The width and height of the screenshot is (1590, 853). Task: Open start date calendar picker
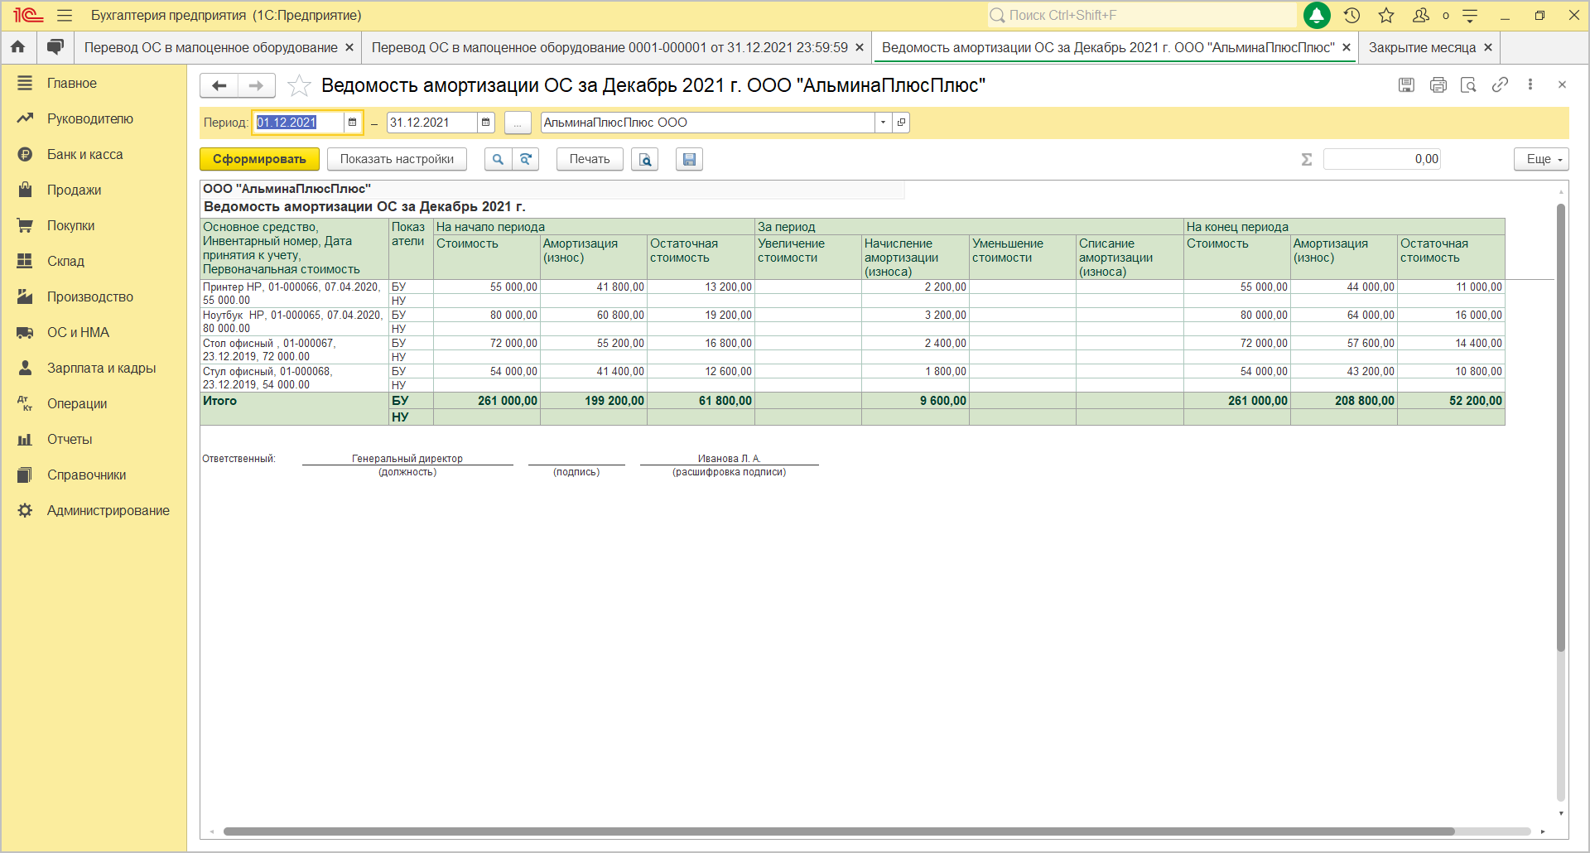(353, 123)
